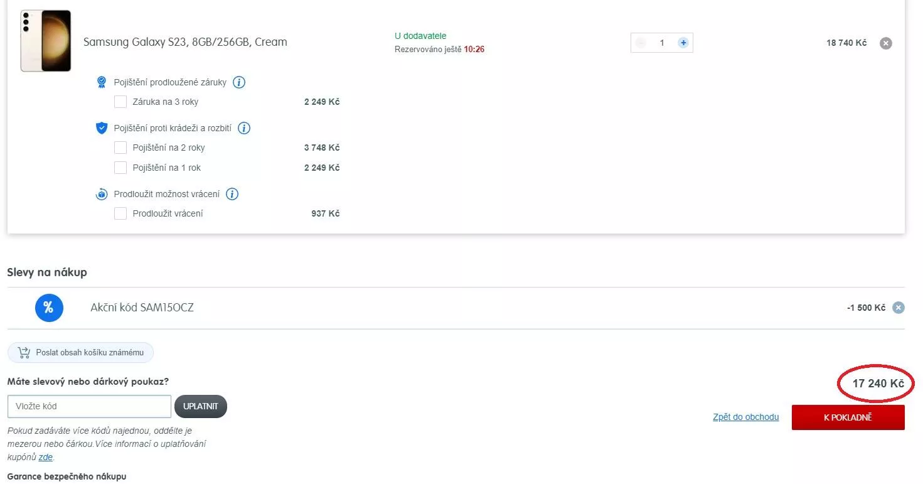Click Pojištění proti krádeži a rozbití label
923x484 pixels.
[x=173, y=128]
